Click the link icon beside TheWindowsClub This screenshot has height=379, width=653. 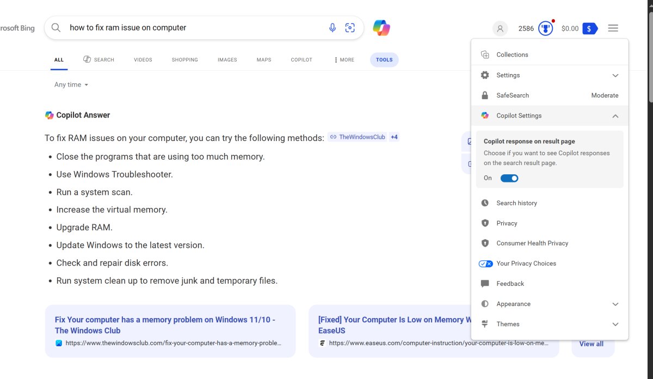click(x=333, y=137)
